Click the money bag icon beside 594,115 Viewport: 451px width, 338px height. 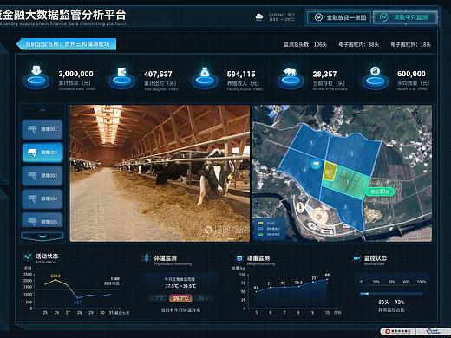(x=205, y=77)
